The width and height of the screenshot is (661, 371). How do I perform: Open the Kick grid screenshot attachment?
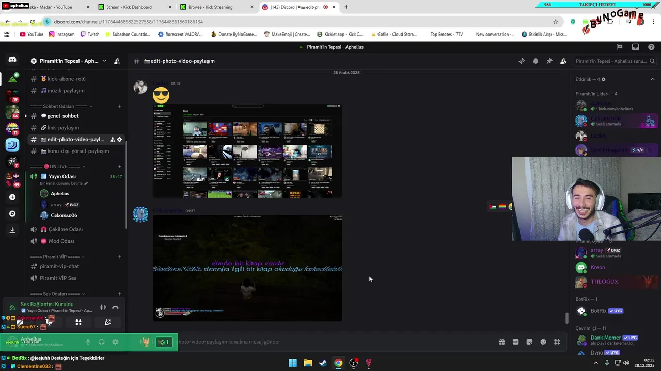tap(247, 151)
